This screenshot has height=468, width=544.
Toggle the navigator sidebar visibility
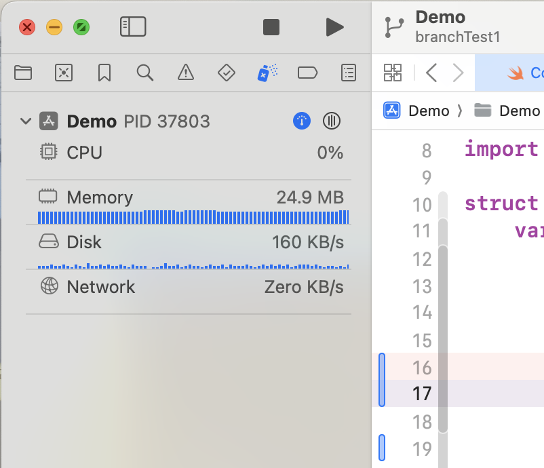coord(133,27)
